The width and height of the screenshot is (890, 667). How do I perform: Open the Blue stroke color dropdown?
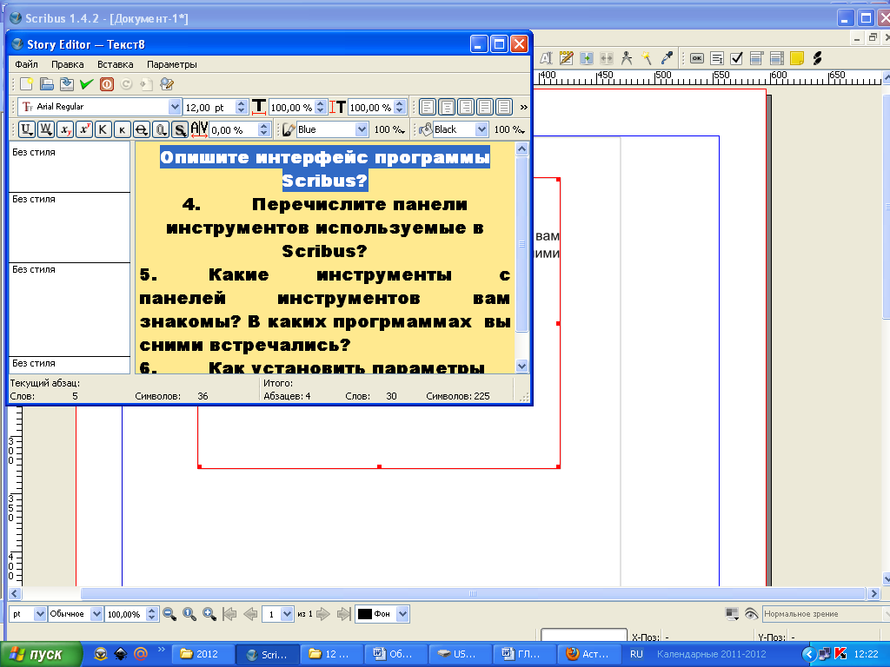click(x=362, y=129)
